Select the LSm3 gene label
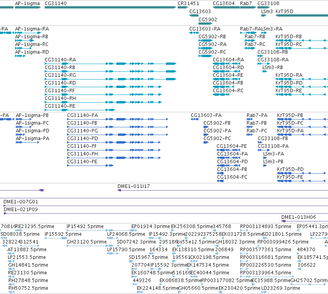Screen dimensions: 328x294 point(267,12)
